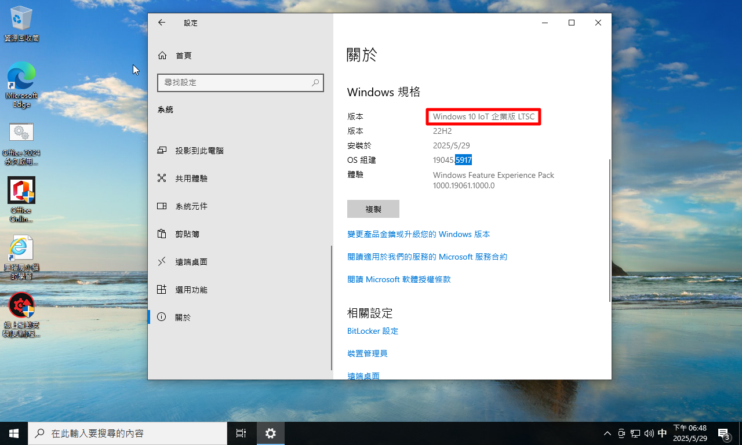Open 剪貼簿 clipboard settings
742x445 pixels.
tap(240, 234)
